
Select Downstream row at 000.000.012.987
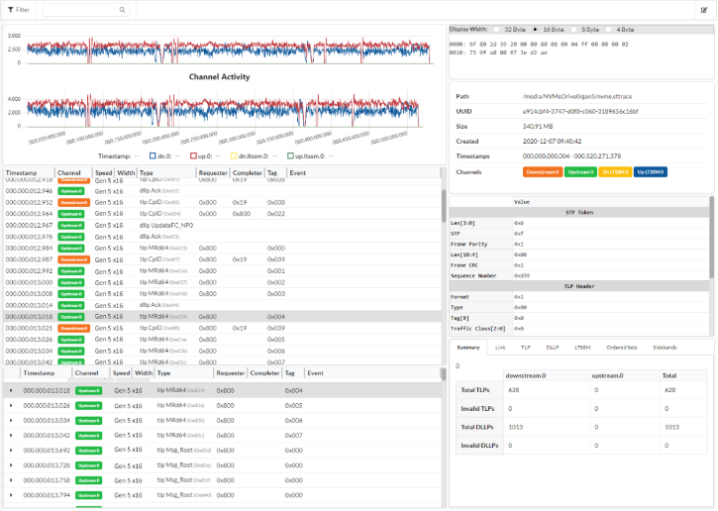click(222, 259)
